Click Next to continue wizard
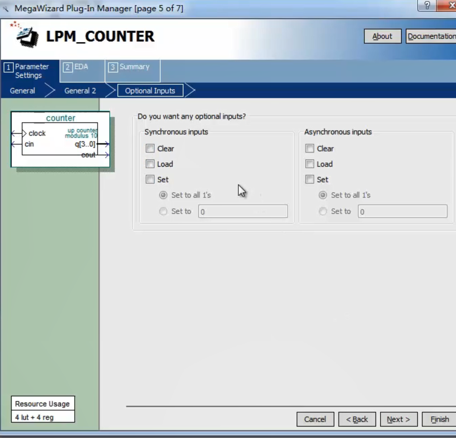This screenshot has height=438, width=456. tap(399, 419)
